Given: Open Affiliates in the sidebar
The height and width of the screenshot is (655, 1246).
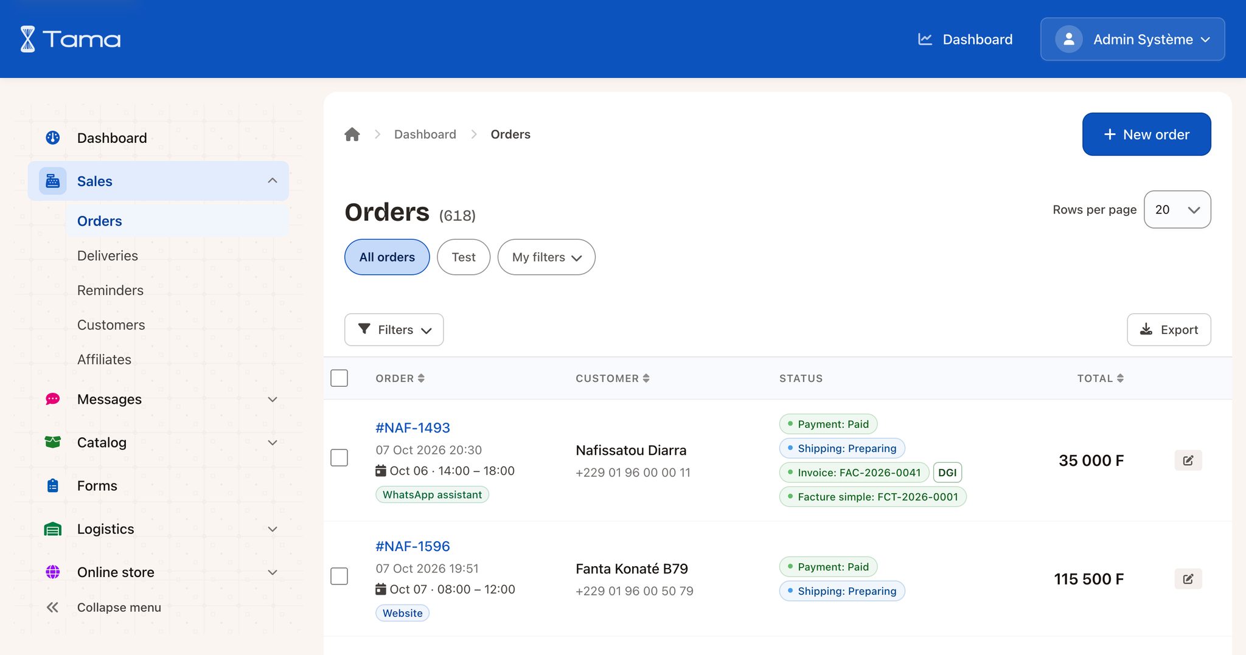Looking at the screenshot, I should [104, 359].
